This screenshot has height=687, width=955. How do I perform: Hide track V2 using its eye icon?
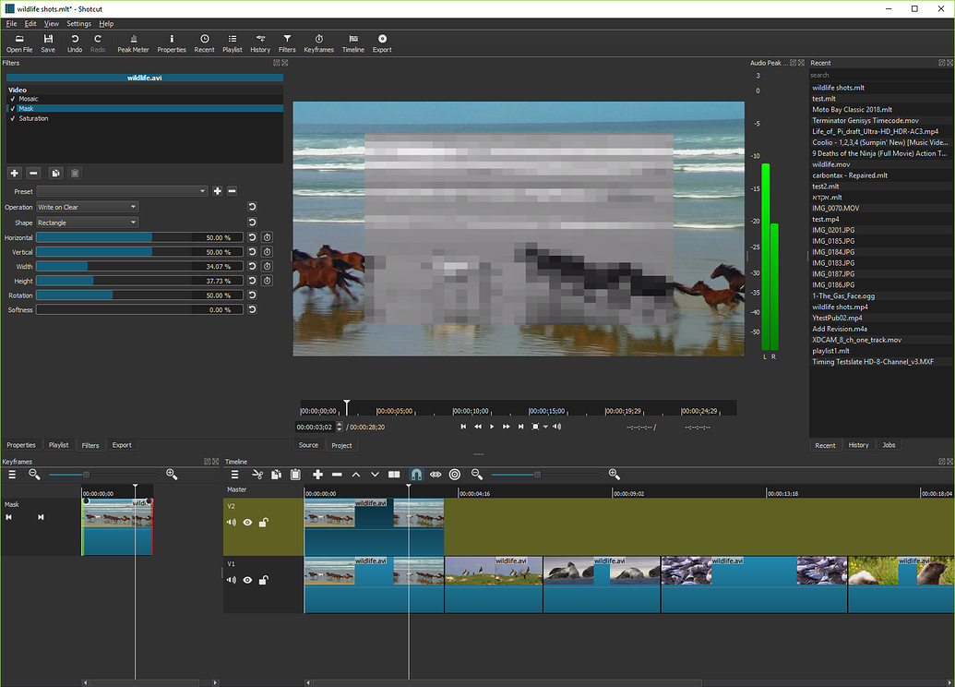pos(247,523)
